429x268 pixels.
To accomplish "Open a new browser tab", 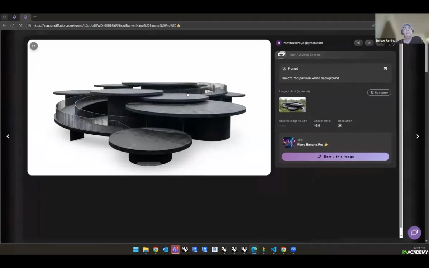I will [35, 17].
